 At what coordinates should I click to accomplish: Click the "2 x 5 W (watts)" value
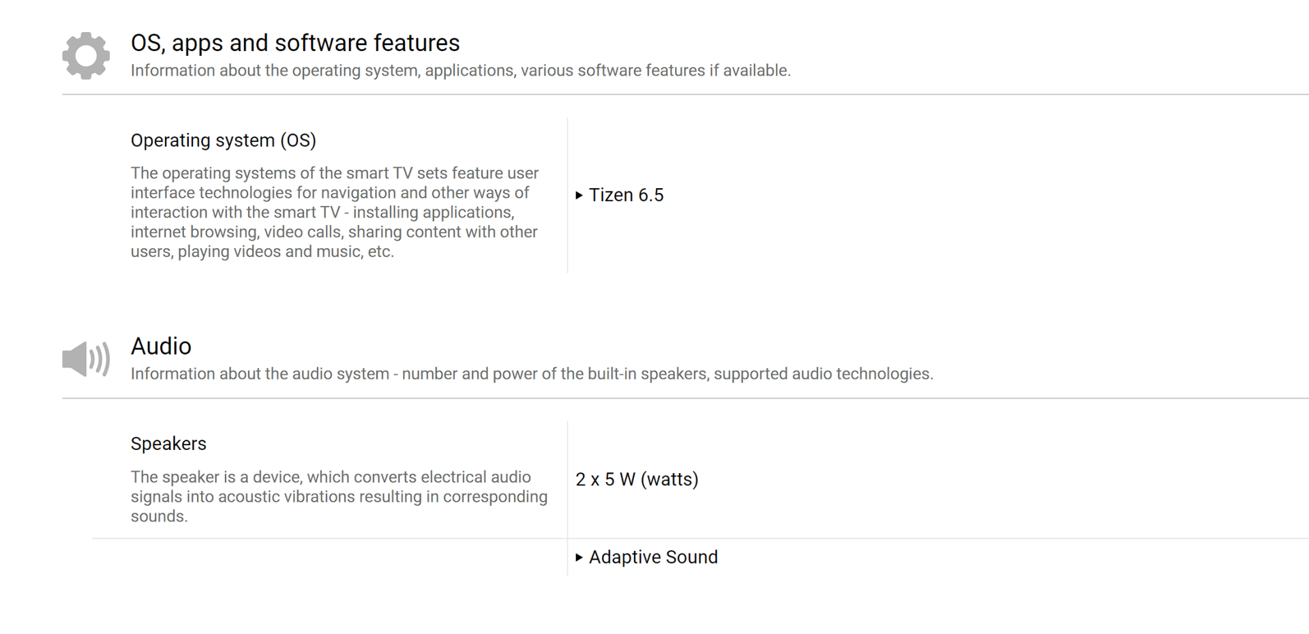coord(637,479)
